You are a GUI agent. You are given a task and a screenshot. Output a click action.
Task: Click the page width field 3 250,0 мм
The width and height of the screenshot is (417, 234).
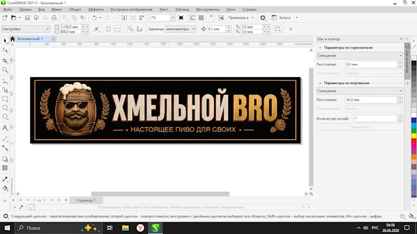[70, 26]
